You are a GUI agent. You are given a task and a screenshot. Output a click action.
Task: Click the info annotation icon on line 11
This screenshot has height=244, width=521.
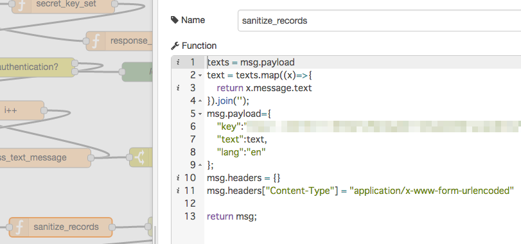click(178, 191)
